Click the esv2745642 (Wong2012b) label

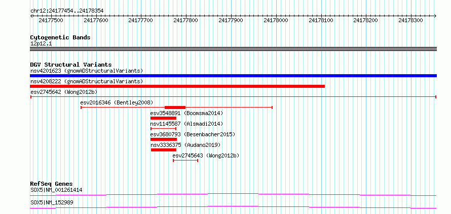click(64, 92)
